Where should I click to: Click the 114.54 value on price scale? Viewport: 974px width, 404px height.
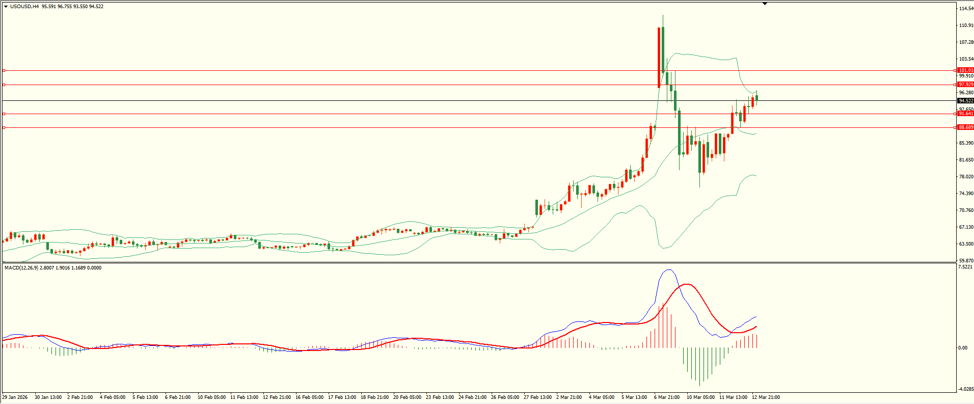point(966,9)
